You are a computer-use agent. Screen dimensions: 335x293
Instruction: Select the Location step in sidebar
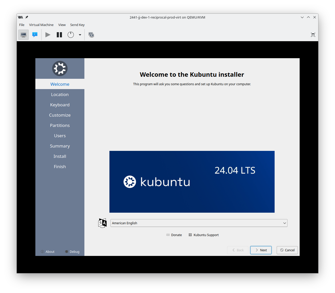coord(60,94)
